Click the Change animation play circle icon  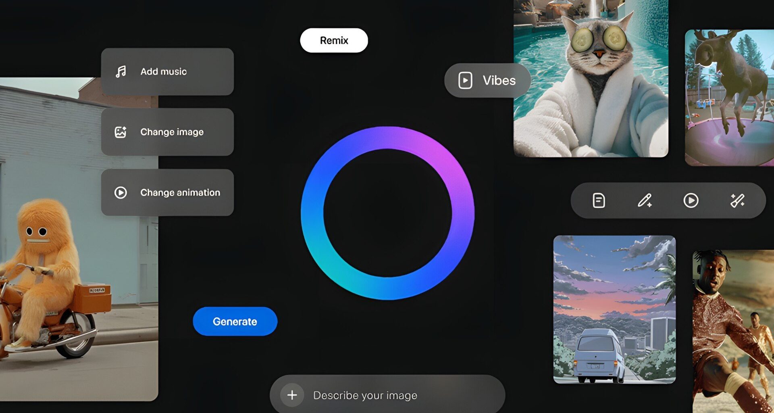coord(121,192)
